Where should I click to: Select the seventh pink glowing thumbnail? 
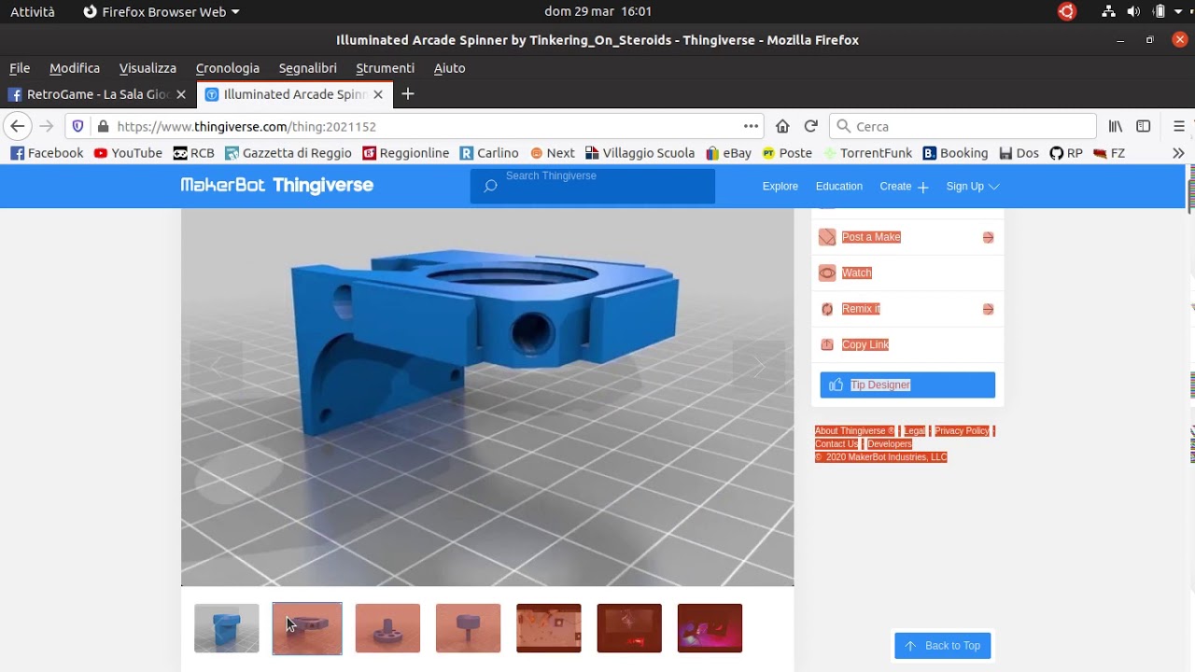(710, 628)
